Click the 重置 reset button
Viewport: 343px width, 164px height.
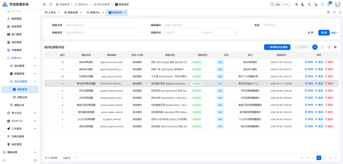(310, 33)
